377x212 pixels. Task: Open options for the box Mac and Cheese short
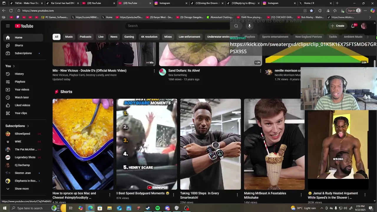click(x=110, y=195)
